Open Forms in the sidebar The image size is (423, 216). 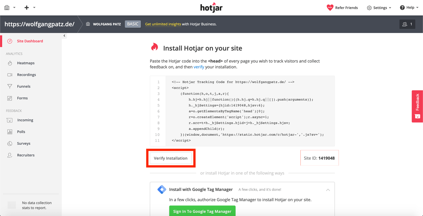point(22,98)
